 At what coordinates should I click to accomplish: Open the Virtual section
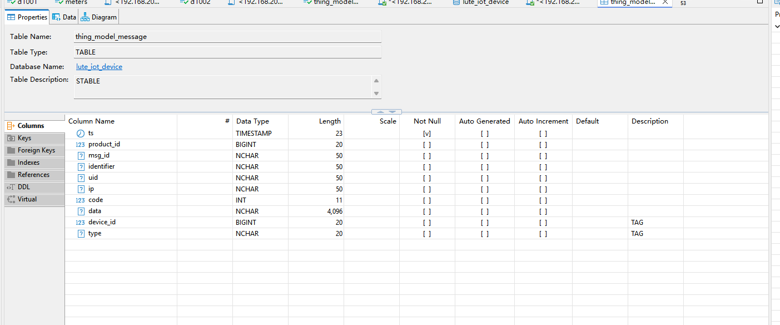pos(27,199)
